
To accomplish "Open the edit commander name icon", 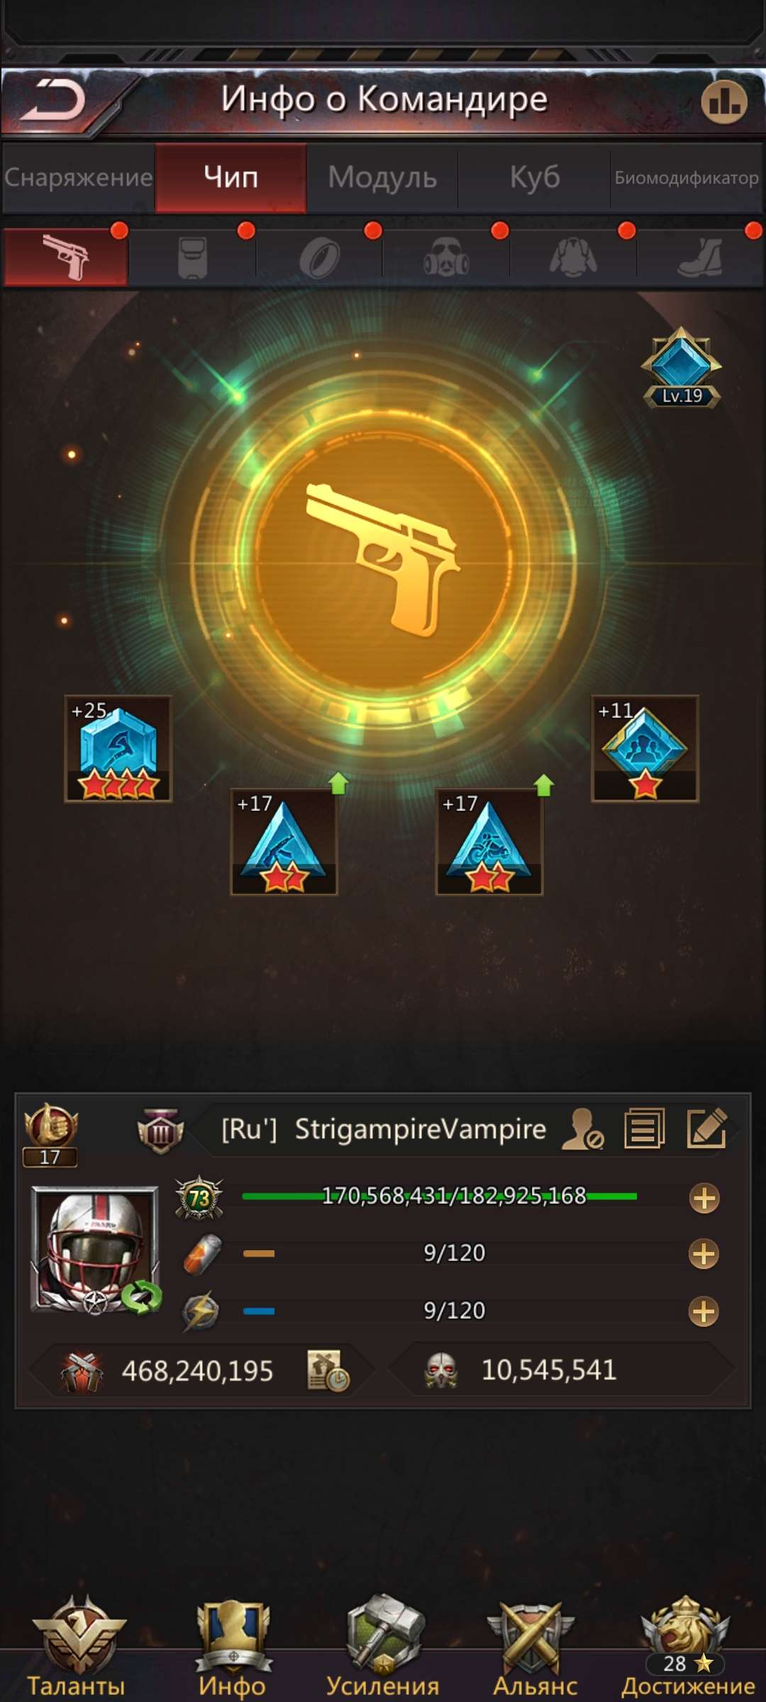I will pos(706,1128).
